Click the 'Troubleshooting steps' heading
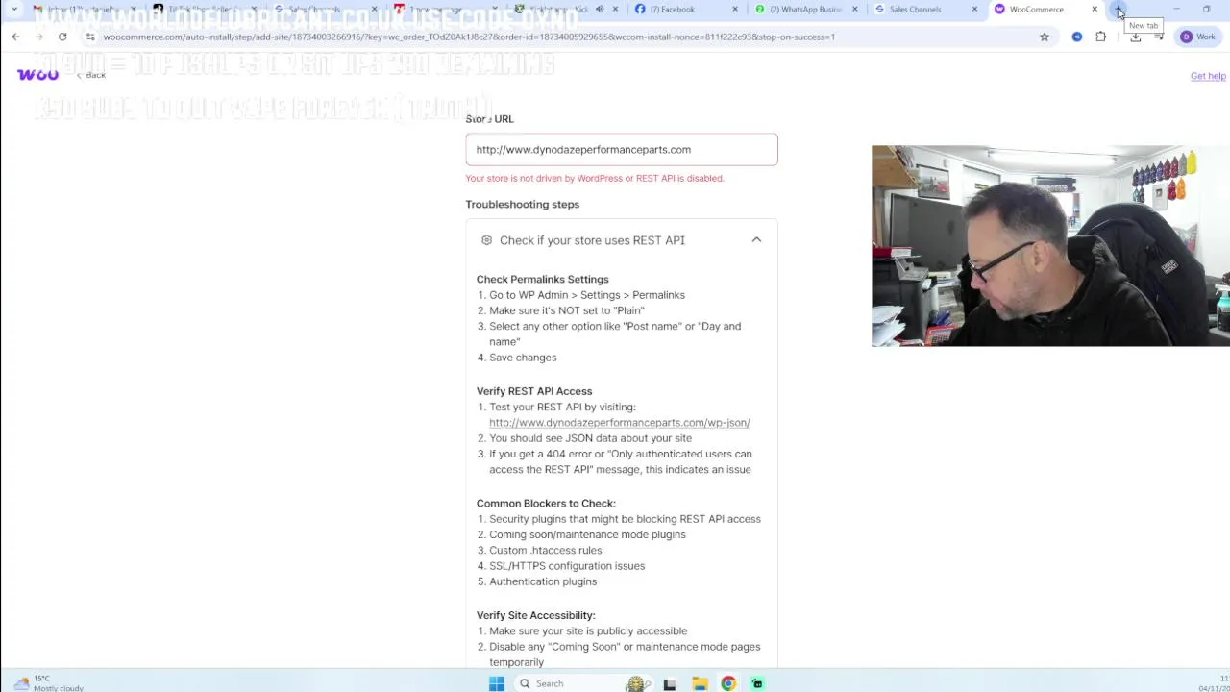 [x=522, y=205]
